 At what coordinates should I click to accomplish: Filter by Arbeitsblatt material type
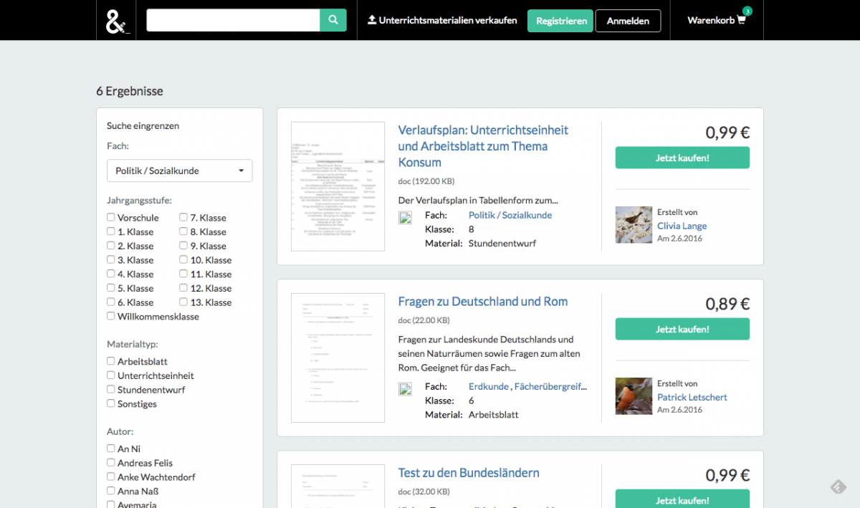point(111,361)
